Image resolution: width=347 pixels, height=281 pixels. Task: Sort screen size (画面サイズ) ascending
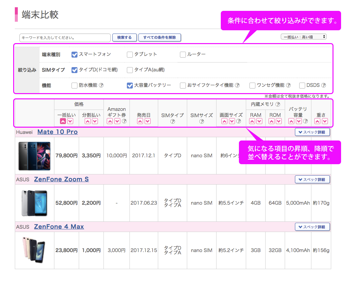(224, 121)
